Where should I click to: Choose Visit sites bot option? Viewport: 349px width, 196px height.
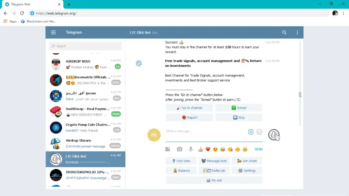pyautogui.click(x=181, y=161)
